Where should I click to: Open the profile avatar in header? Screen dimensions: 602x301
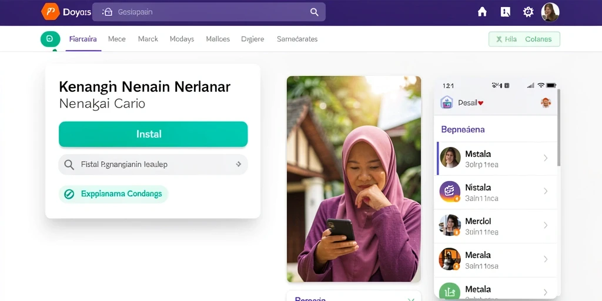(550, 12)
